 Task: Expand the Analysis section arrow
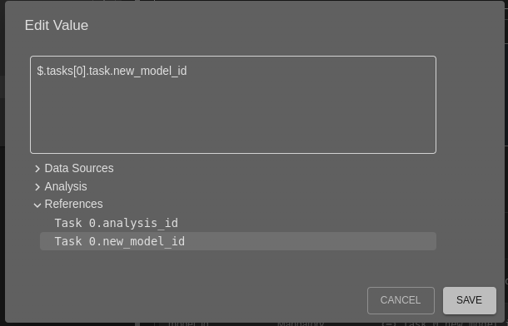(37, 187)
